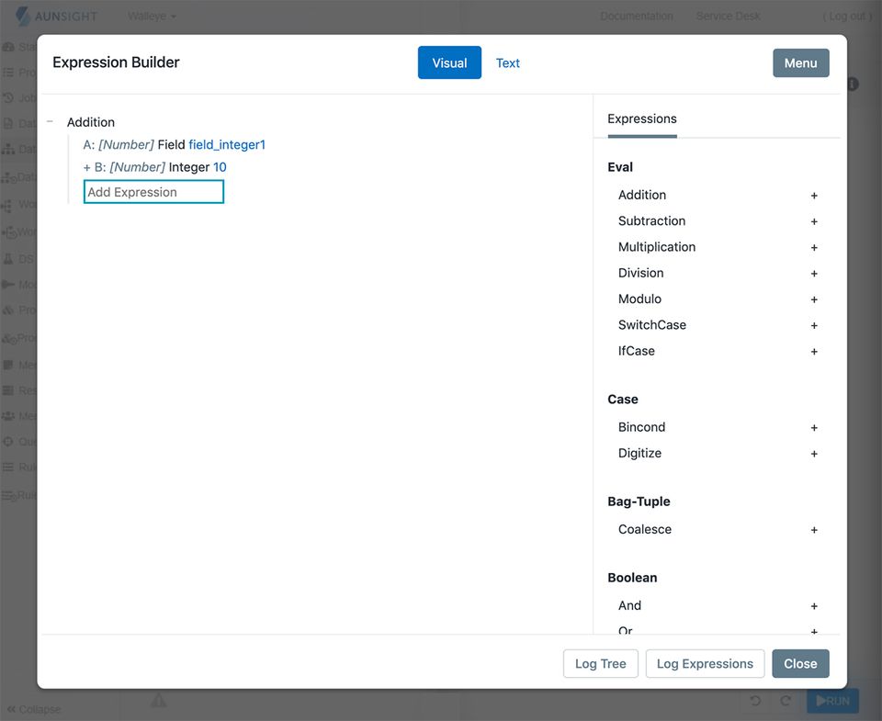Click the undo arrow icon near RUN
This screenshot has width=882, height=721.
(754, 701)
